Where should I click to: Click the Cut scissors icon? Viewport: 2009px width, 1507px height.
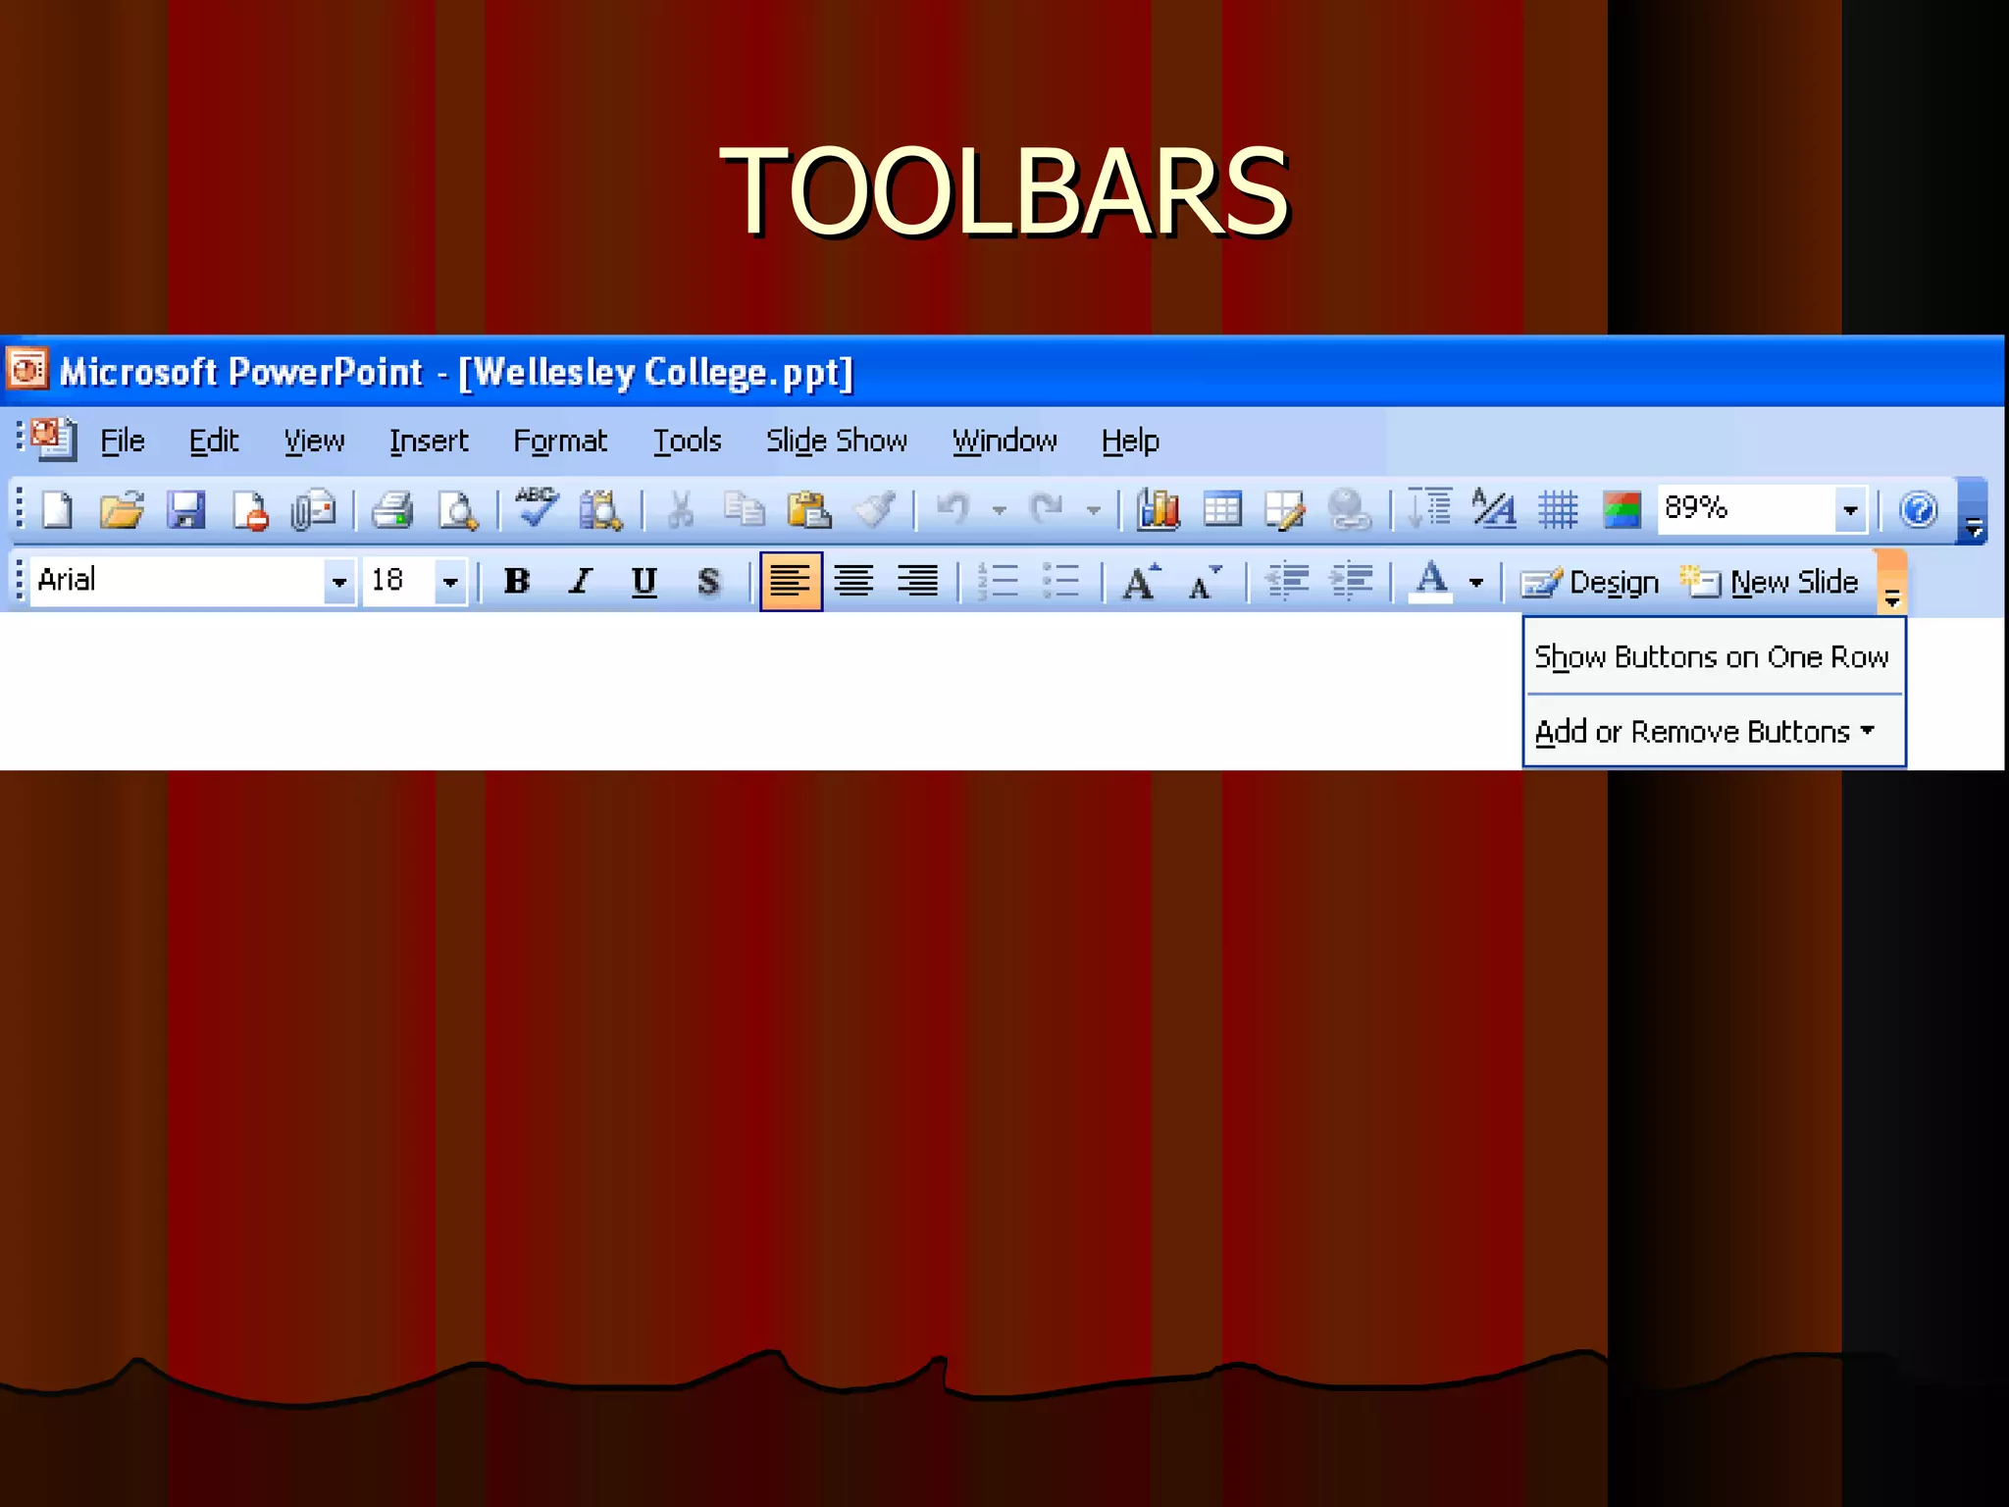click(x=680, y=510)
